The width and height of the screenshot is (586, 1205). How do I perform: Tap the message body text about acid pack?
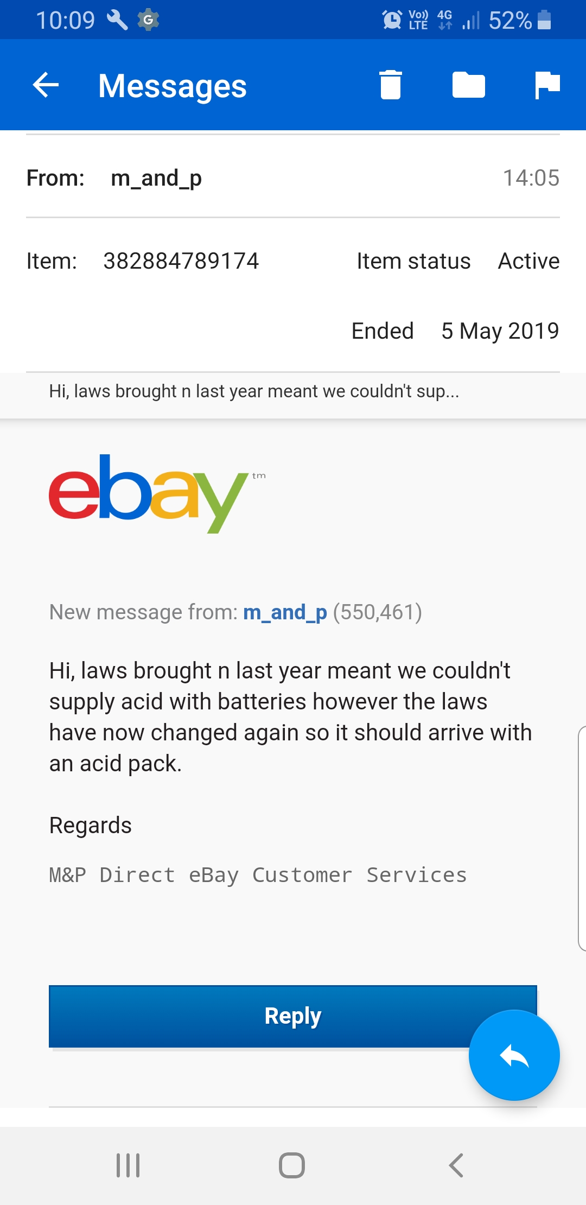[290, 717]
